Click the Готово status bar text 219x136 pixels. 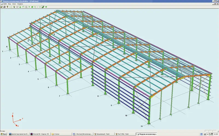[x=2, y=131]
